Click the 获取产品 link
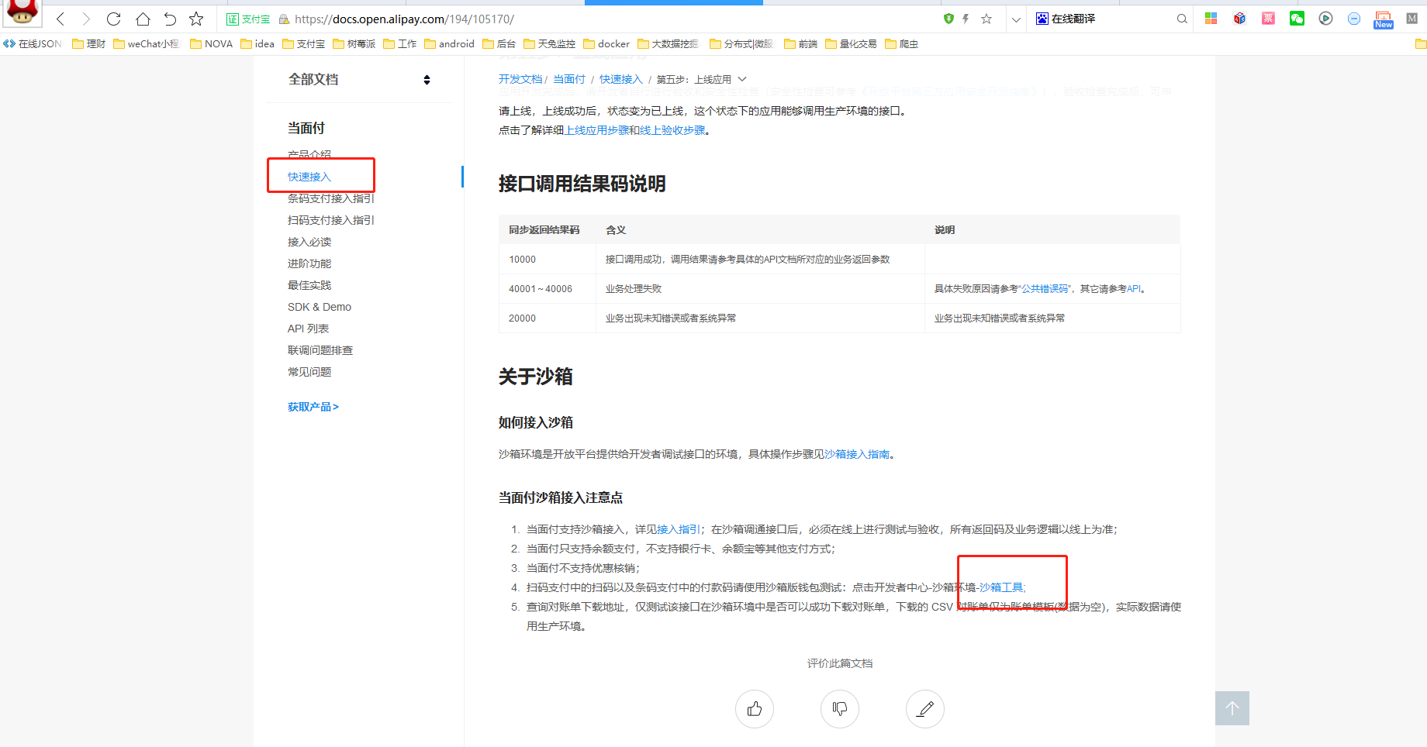The height and width of the screenshot is (747, 1427). 313,407
